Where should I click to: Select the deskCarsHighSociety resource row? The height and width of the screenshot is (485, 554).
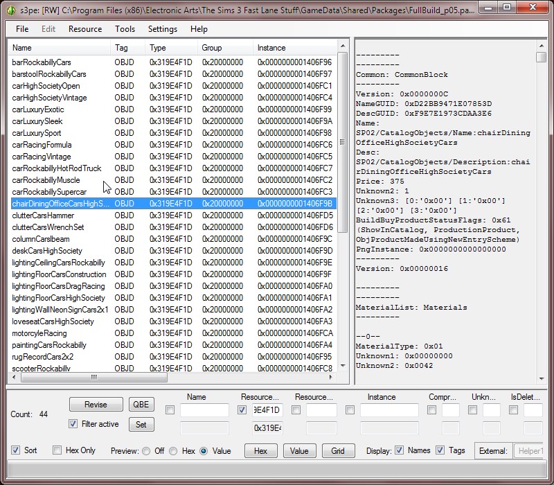pyautogui.click(x=47, y=251)
